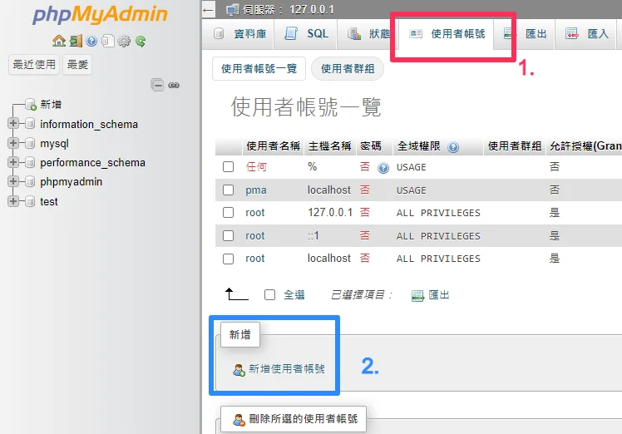
Task: Click the home icon under phpMyAdmin logo
Action: (59, 41)
